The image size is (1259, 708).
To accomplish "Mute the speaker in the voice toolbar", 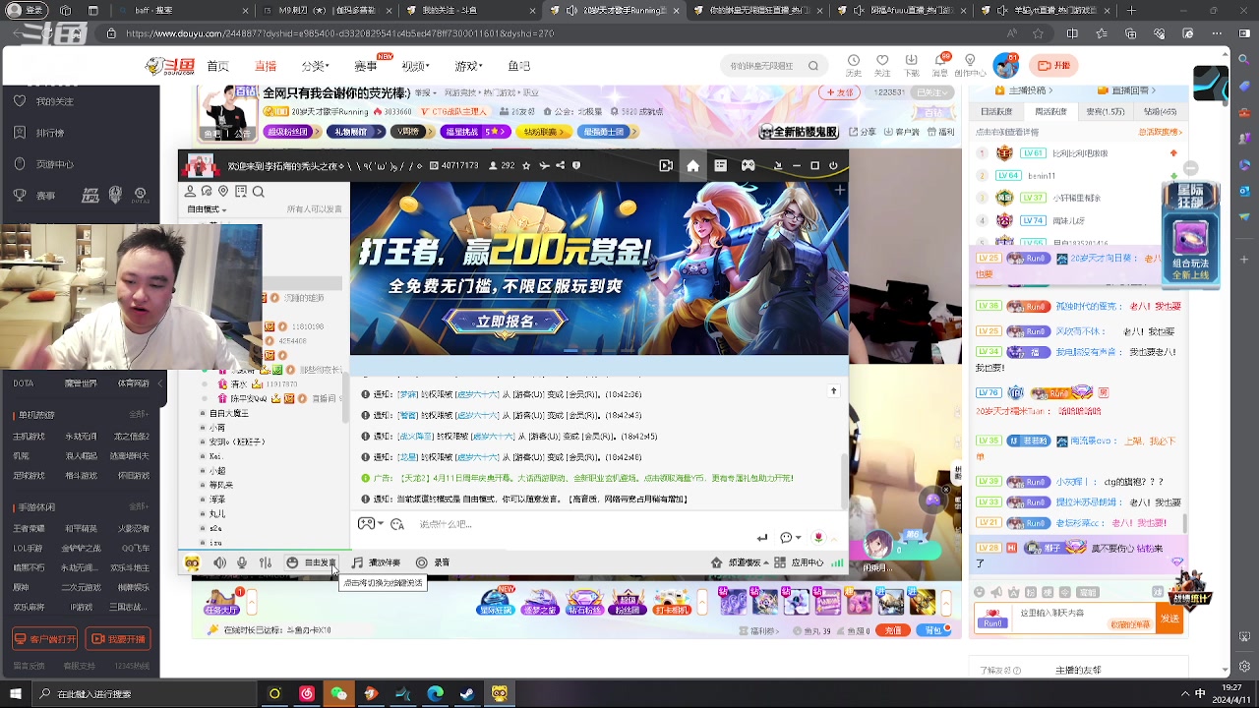I will [x=218, y=562].
